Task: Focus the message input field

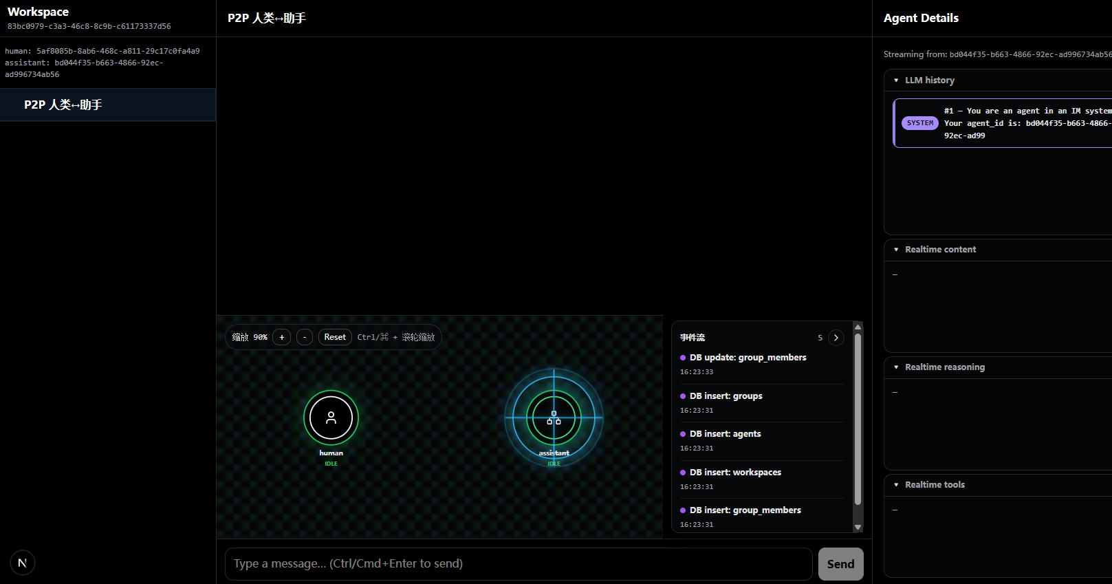Action: [519, 564]
